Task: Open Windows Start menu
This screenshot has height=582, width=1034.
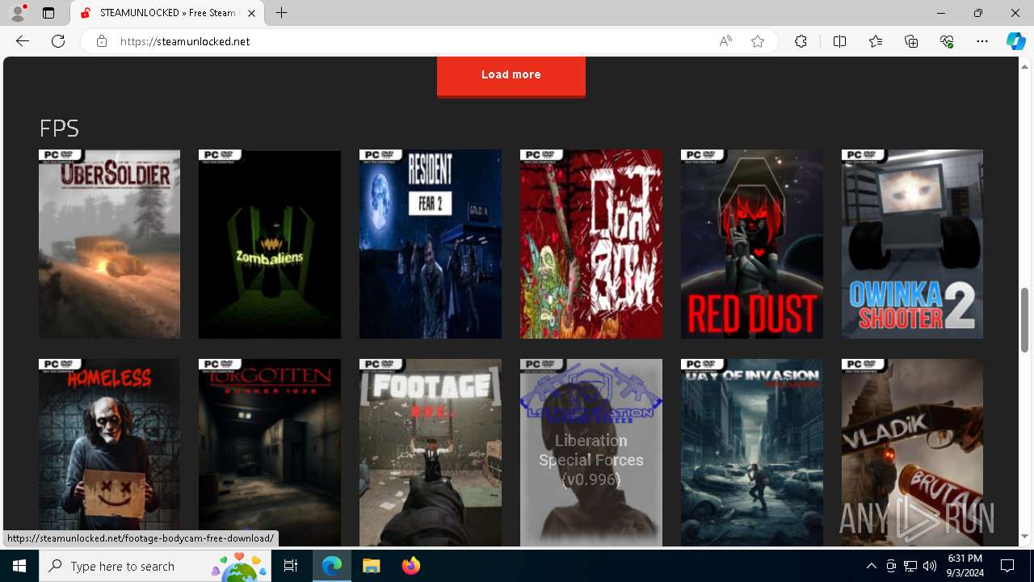Action: click(x=19, y=566)
